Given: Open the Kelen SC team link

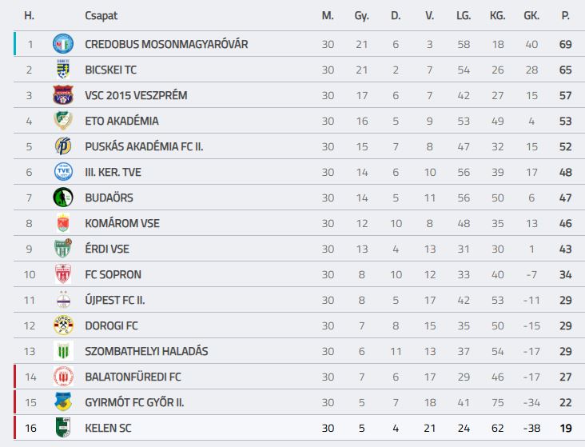Looking at the screenshot, I should [108, 428].
